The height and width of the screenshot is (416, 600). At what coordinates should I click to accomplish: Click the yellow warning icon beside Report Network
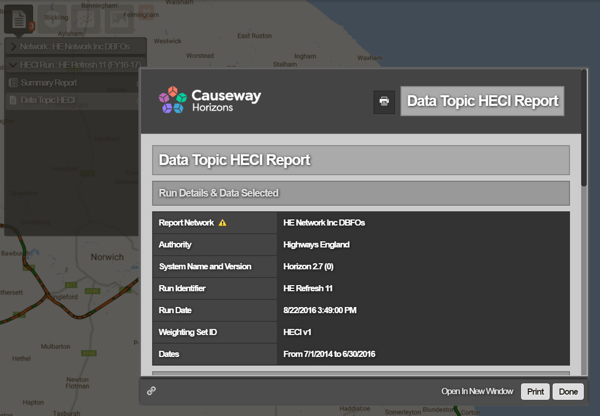click(x=222, y=223)
